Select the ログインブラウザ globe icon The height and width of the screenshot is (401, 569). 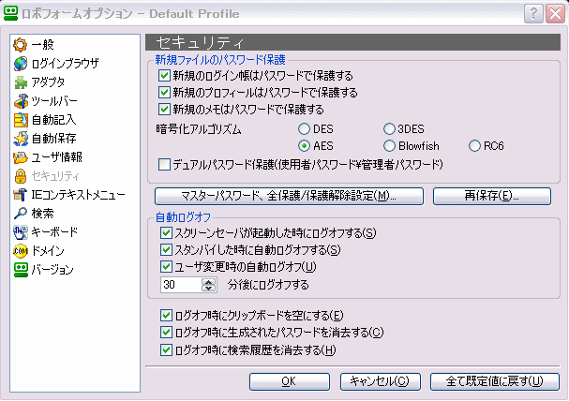pos(21,64)
